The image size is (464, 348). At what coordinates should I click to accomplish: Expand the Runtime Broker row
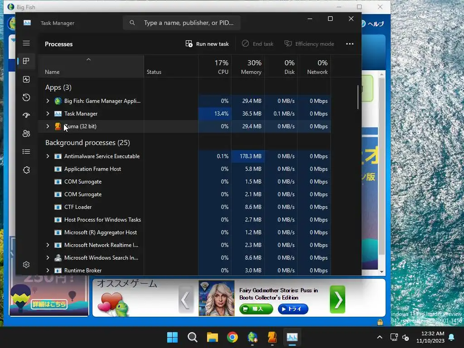pos(48,271)
